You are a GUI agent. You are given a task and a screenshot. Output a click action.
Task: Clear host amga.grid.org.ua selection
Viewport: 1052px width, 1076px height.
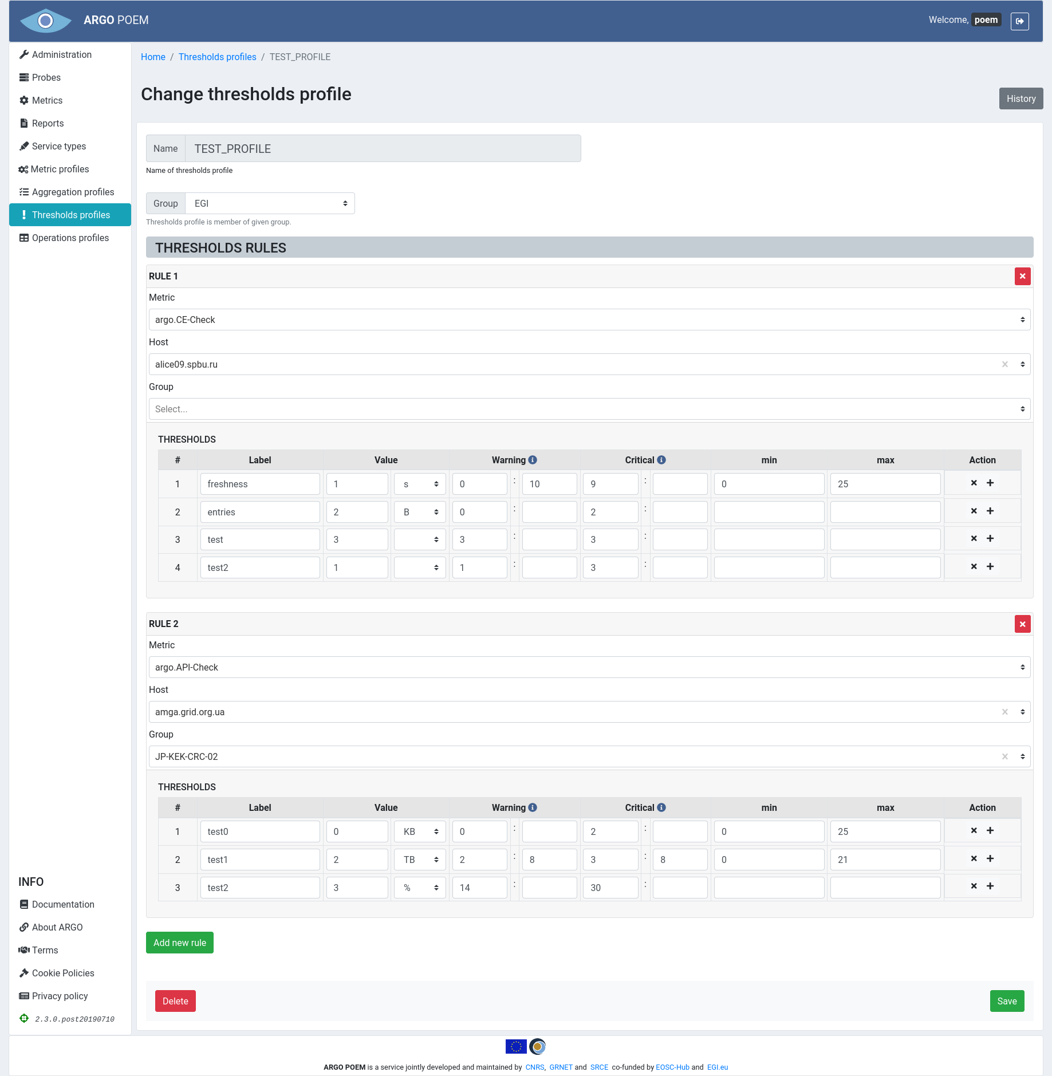pyautogui.click(x=1004, y=712)
